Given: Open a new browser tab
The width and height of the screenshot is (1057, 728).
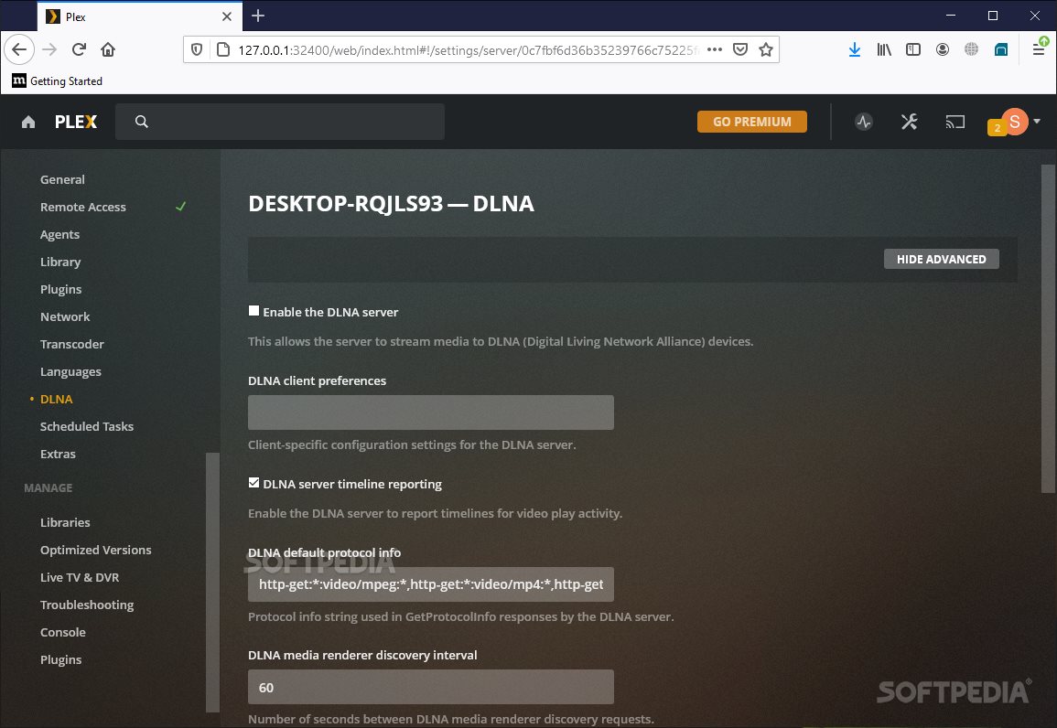Looking at the screenshot, I should [257, 16].
